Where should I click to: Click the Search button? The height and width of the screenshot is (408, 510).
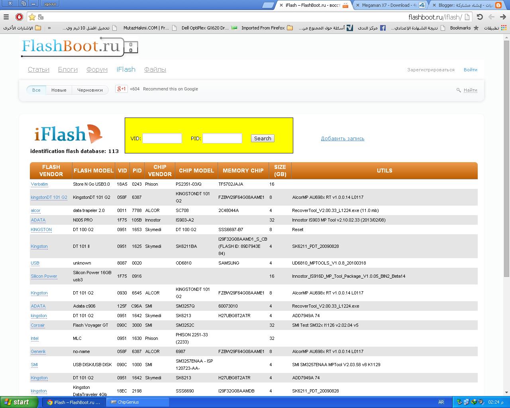pos(263,138)
